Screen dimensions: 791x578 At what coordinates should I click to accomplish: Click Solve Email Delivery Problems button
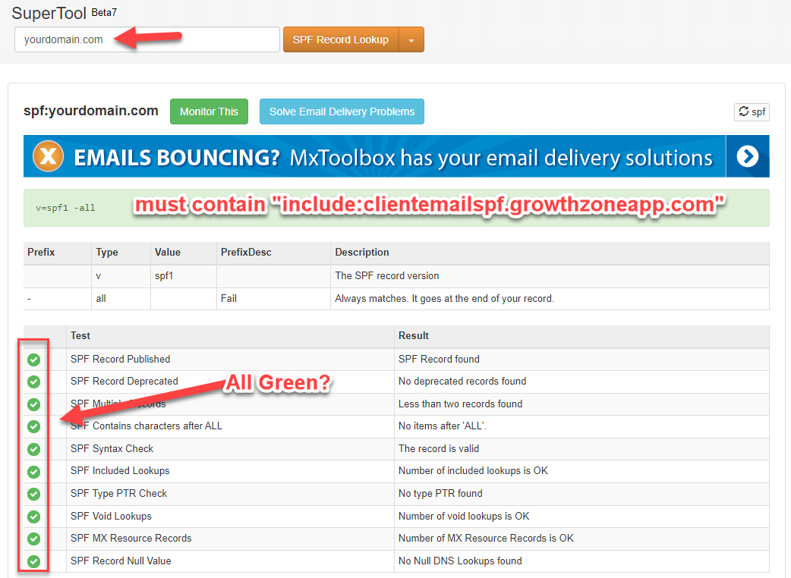342,112
